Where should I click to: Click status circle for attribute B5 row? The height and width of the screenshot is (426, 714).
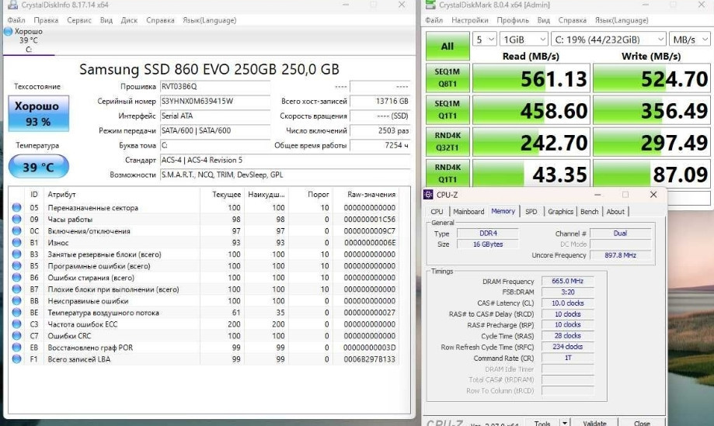17,266
